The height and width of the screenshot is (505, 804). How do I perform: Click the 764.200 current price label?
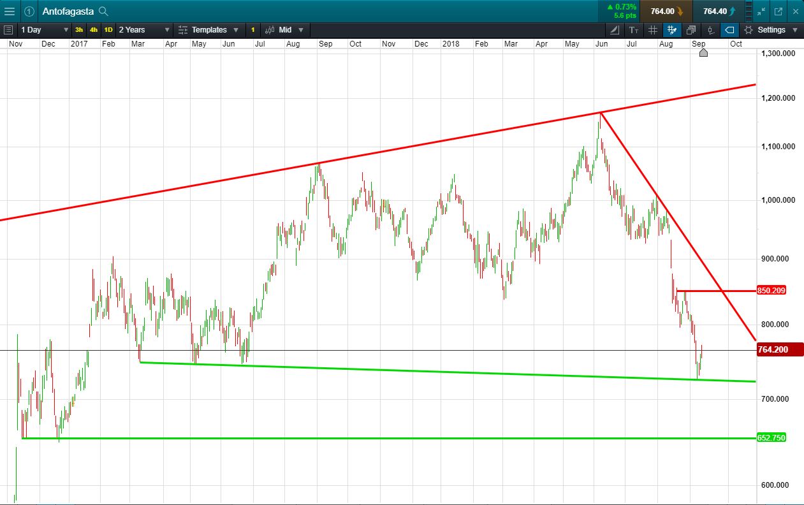pyautogui.click(x=780, y=349)
